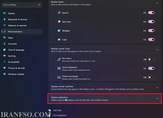This screenshot has height=118, width=163.
Task: Go to Bluetooth & devices
Action: pos(22,19)
